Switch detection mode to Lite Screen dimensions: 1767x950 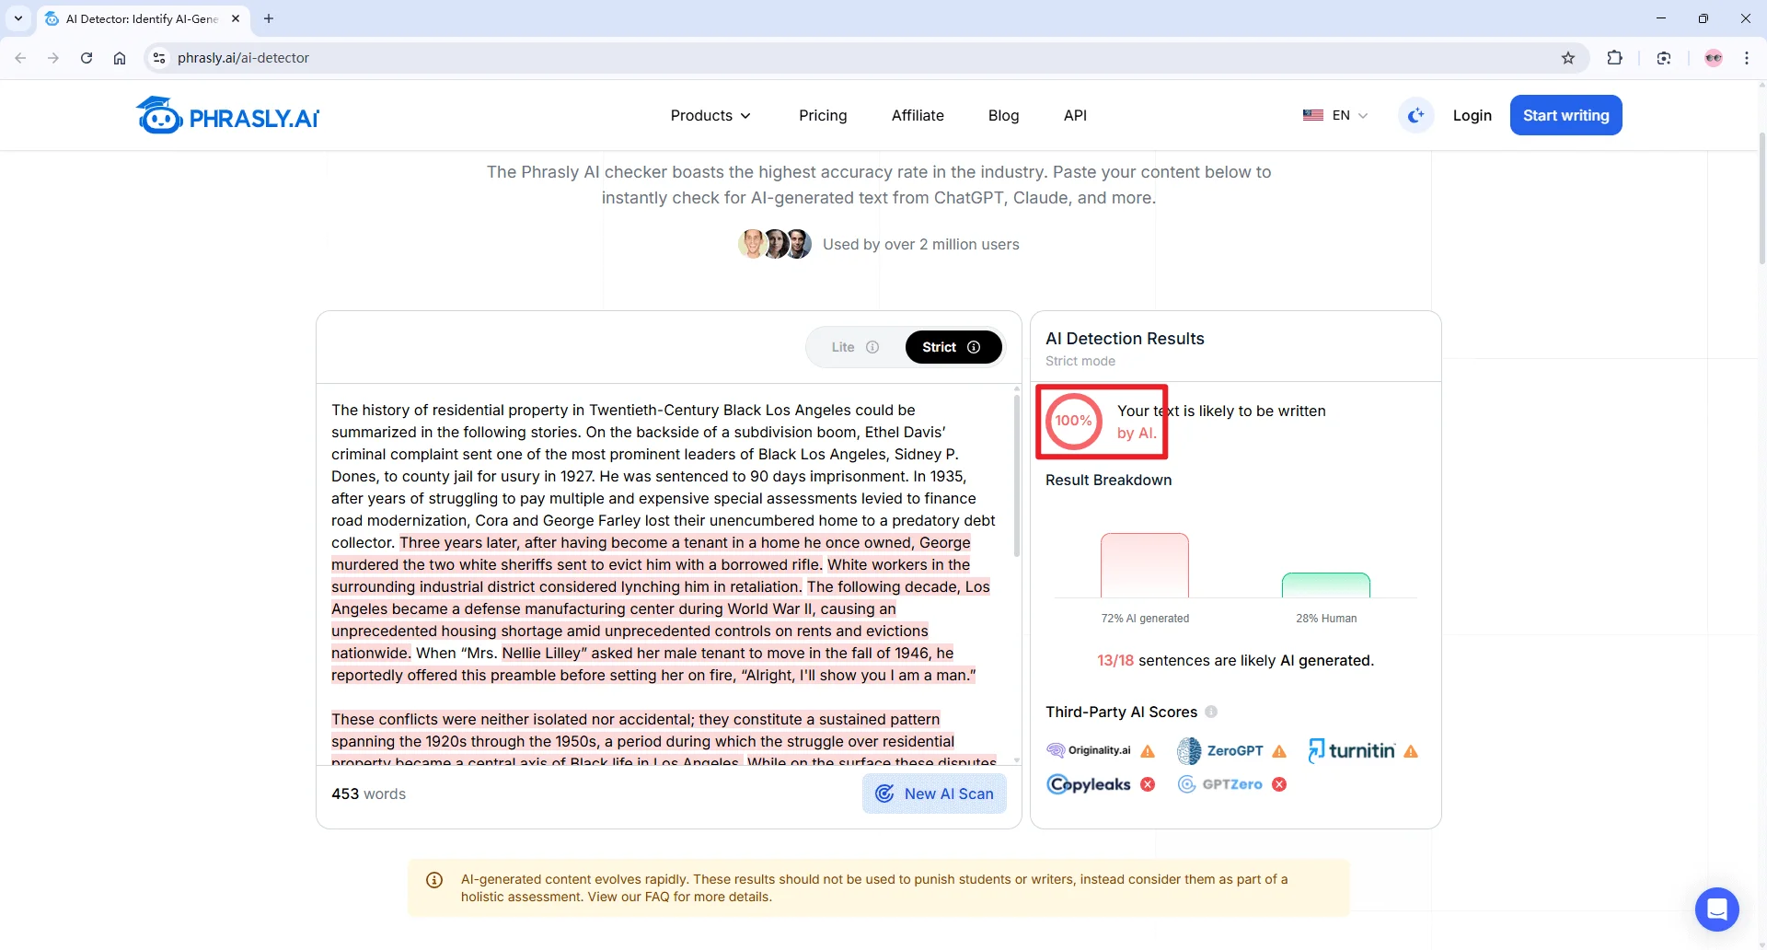(854, 347)
